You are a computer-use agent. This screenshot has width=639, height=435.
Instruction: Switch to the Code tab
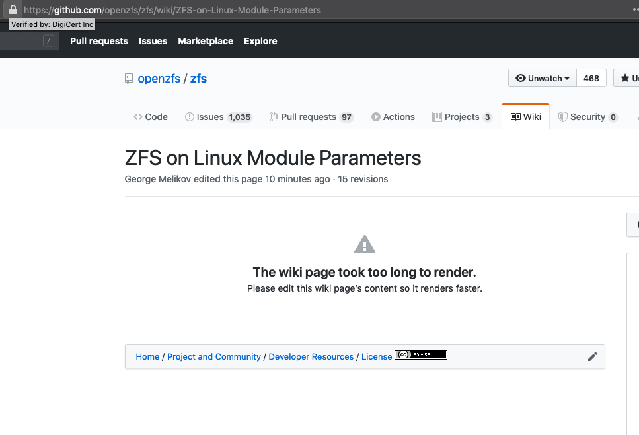[x=151, y=117]
